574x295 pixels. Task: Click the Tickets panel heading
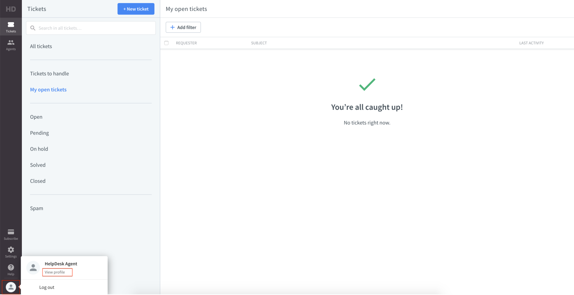pyautogui.click(x=37, y=9)
